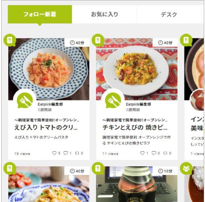
Task: Click the community badge on the curry card
Action: coord(186,168)
